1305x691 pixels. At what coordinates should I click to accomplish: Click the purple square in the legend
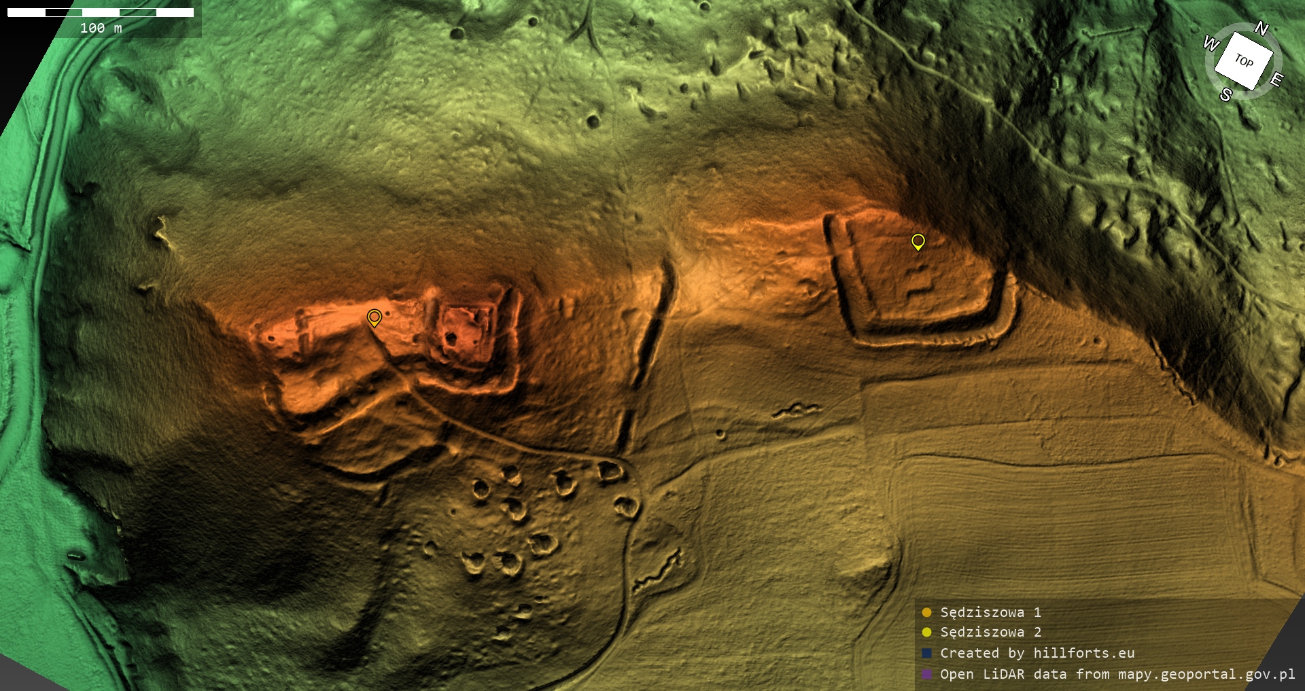coord(926,674)
